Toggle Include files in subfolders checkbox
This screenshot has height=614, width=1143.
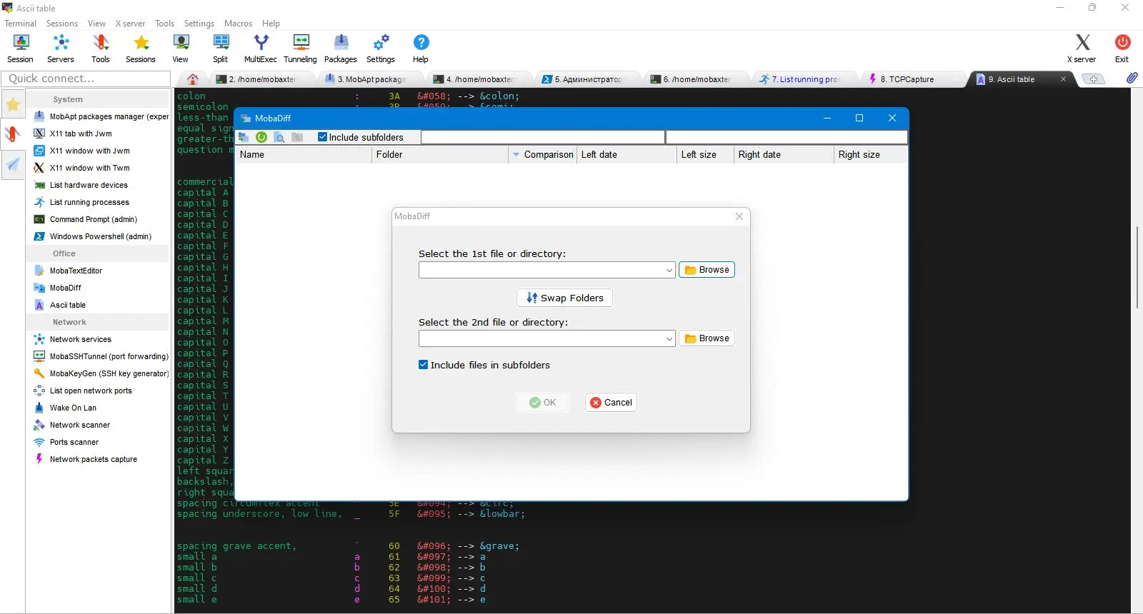pyautogui.click(x=424, y=365)
